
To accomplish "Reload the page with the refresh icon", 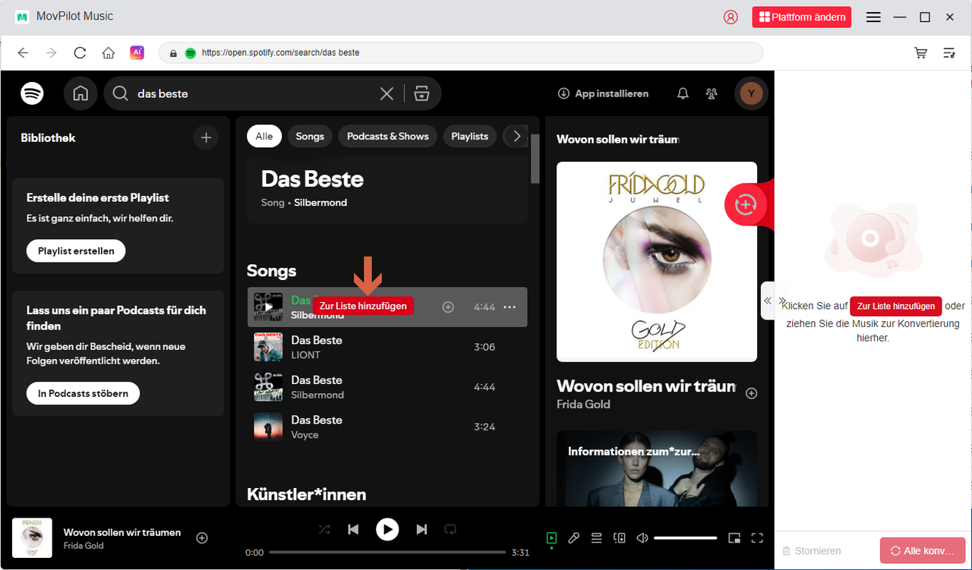I will tap(80, 52).
